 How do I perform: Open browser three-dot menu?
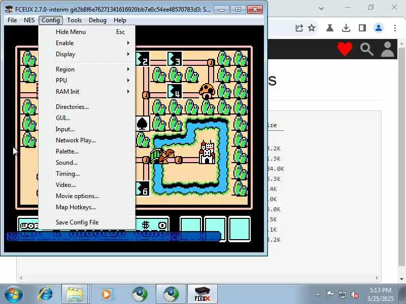click(395, 28)
